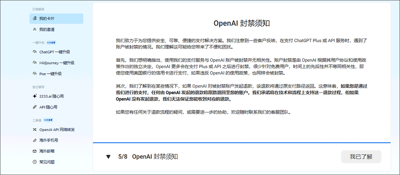
Task: Click the ChatGPT 一键升级 upload icon
Action: 35,52
